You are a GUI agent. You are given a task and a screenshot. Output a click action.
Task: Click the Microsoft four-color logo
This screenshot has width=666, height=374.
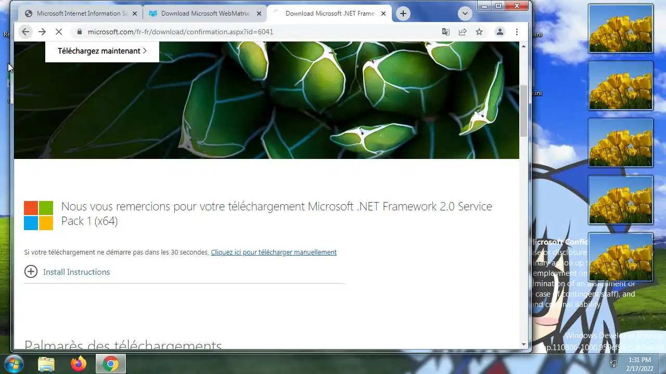point(39,216)
